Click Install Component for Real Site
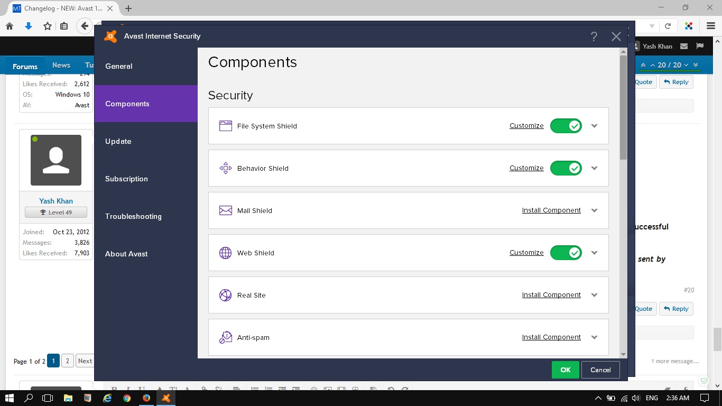The width and height of the screenshot is (722, 406). 551,295
